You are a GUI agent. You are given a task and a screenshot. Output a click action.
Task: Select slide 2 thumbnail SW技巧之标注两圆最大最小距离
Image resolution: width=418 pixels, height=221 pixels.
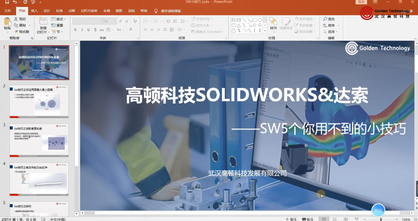[39, 102]
